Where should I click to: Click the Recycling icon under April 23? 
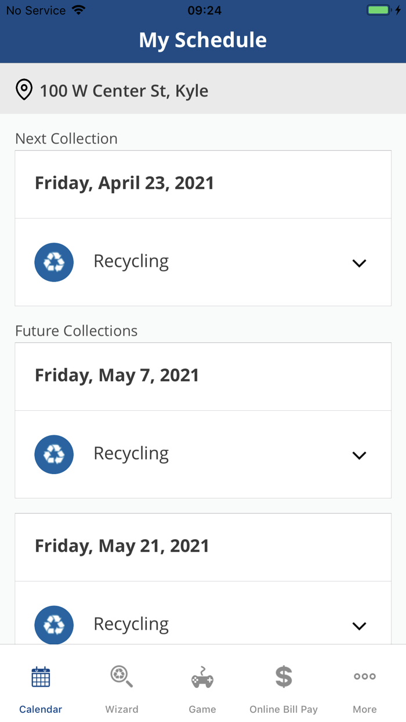54,262
